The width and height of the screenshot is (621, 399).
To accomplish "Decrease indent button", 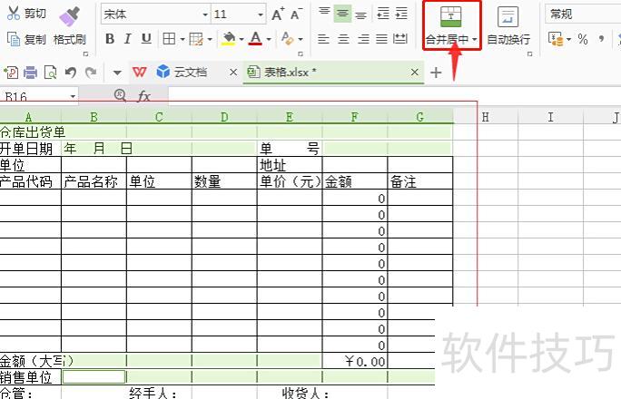I will point(383,14).
